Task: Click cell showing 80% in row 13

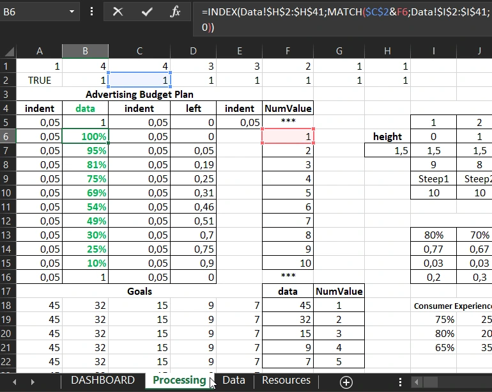Action: 433,235
